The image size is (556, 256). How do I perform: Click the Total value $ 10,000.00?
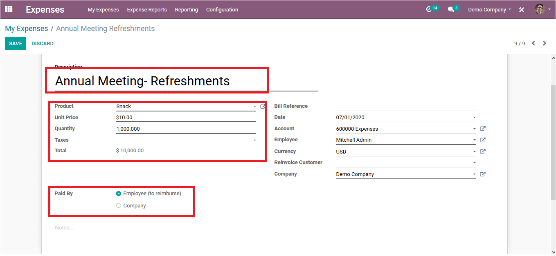coord(130,151)
